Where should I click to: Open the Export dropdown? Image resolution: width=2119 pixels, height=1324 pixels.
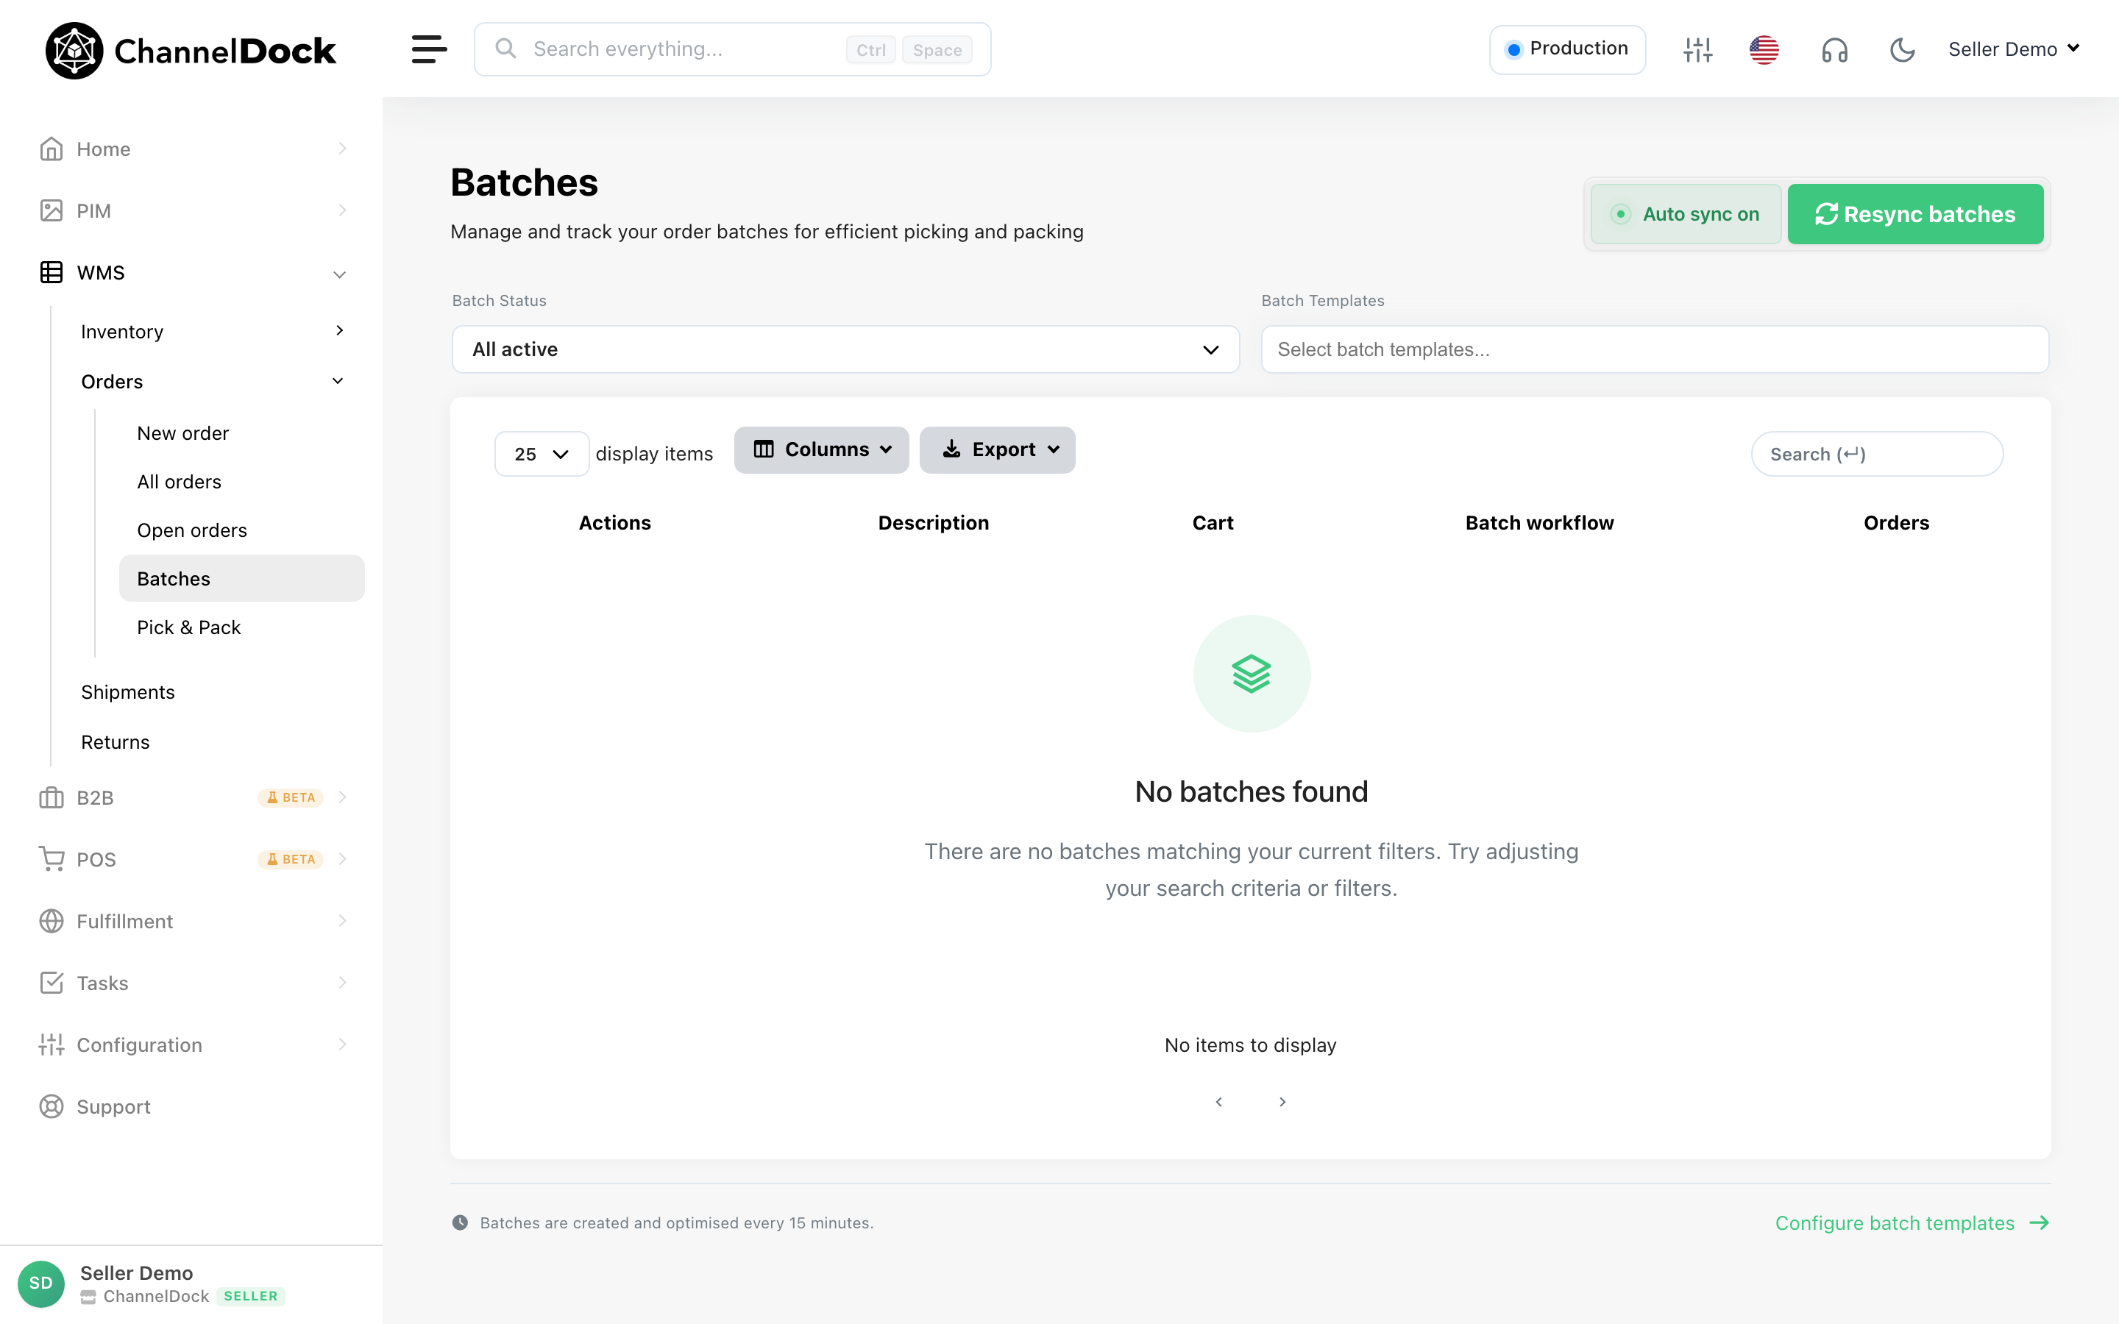click(998, 449)
